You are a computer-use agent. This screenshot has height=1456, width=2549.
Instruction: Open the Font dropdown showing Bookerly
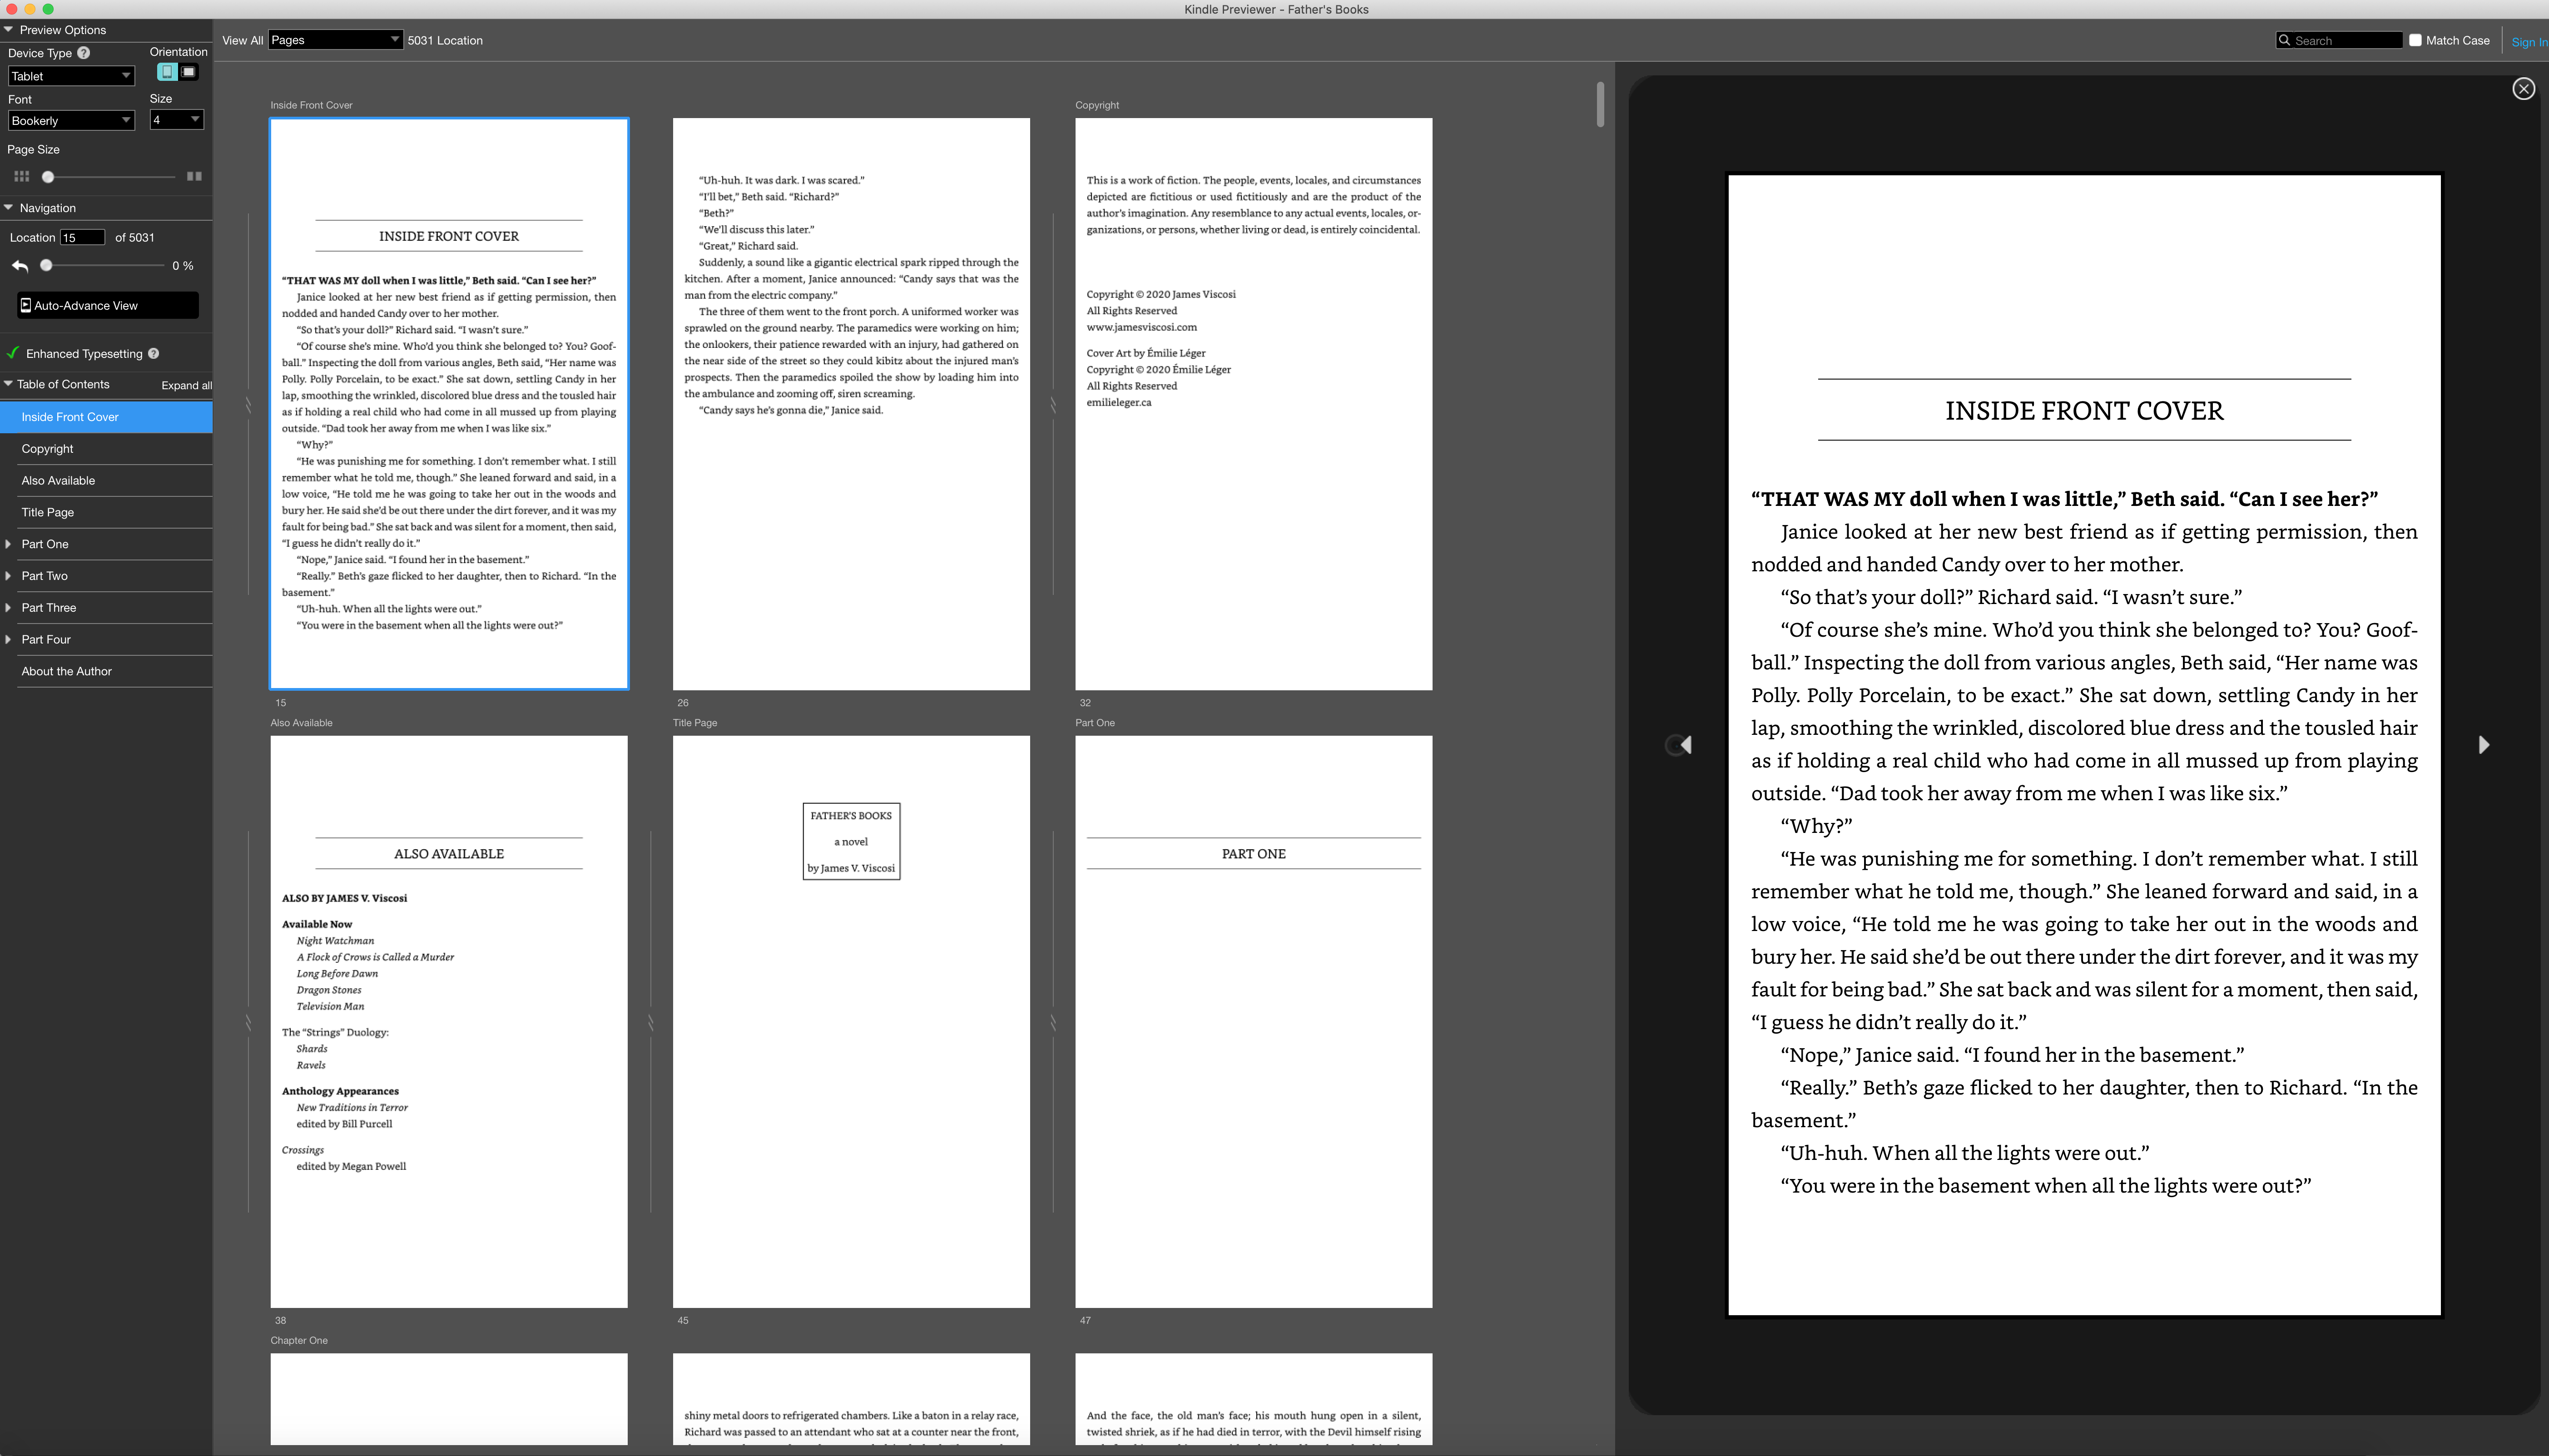(70, 121)
